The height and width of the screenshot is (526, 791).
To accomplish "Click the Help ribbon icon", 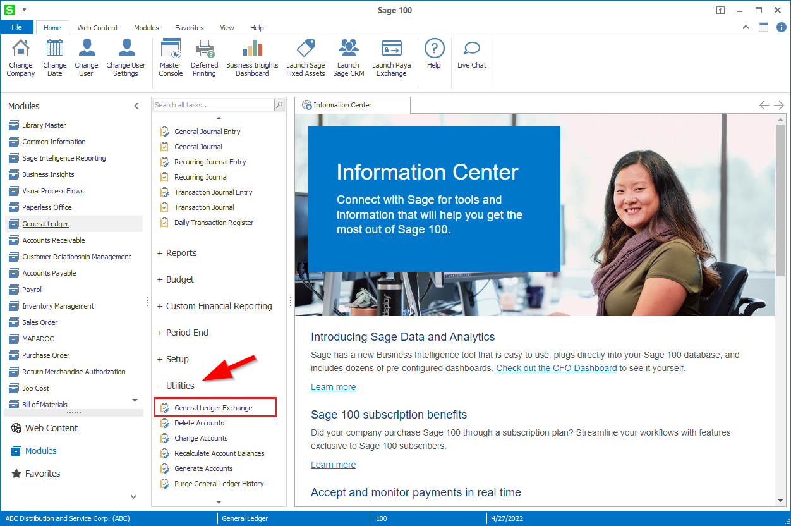I will point(434,54).
